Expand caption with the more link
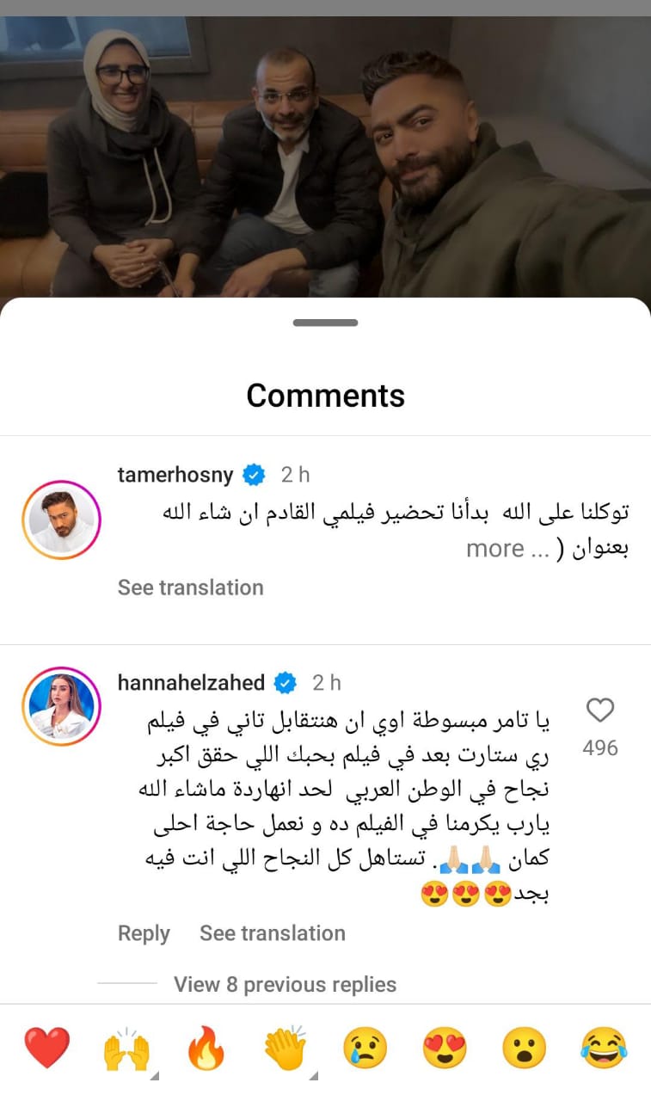Image resolution: width=651 pixels, height=1101 pixels. click(x=494, y=549)
